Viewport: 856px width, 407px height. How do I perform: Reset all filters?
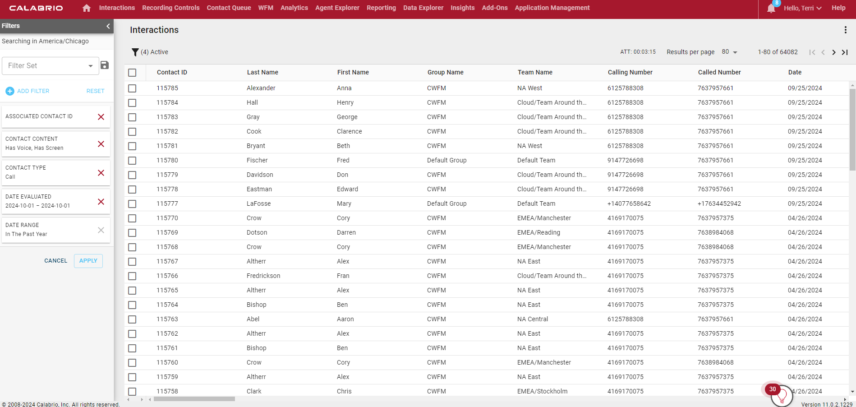[95, 91]
